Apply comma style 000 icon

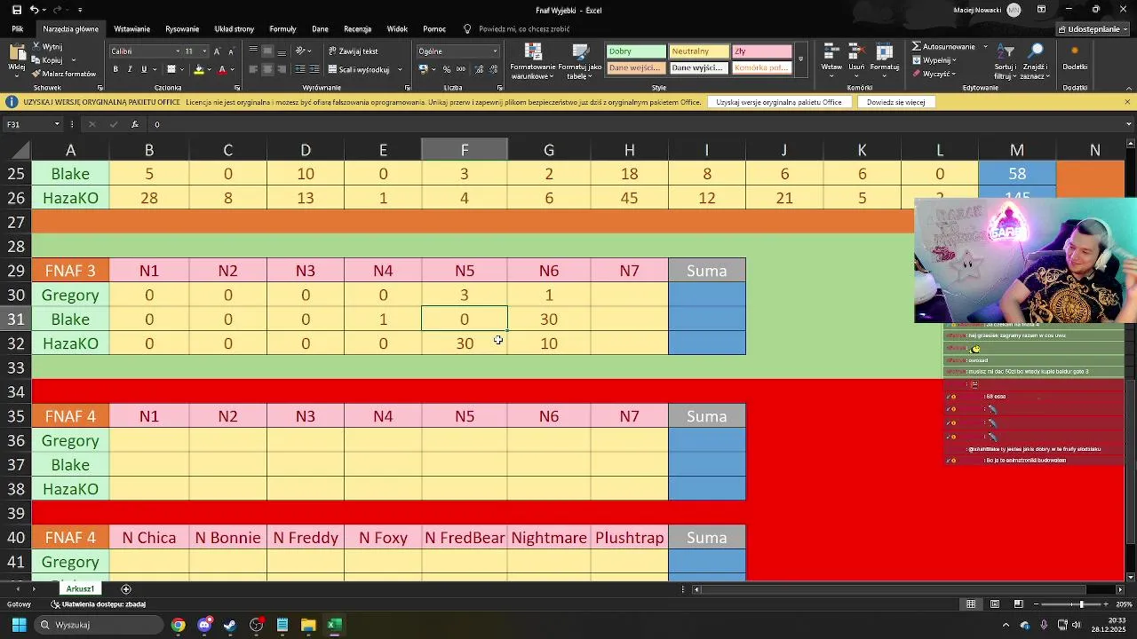[x=459, y=69]
